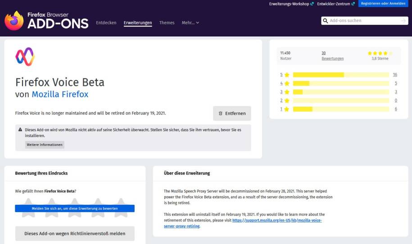Click the 30 Bewertungen link
The image size is (412, 244).
coord(332,56)
